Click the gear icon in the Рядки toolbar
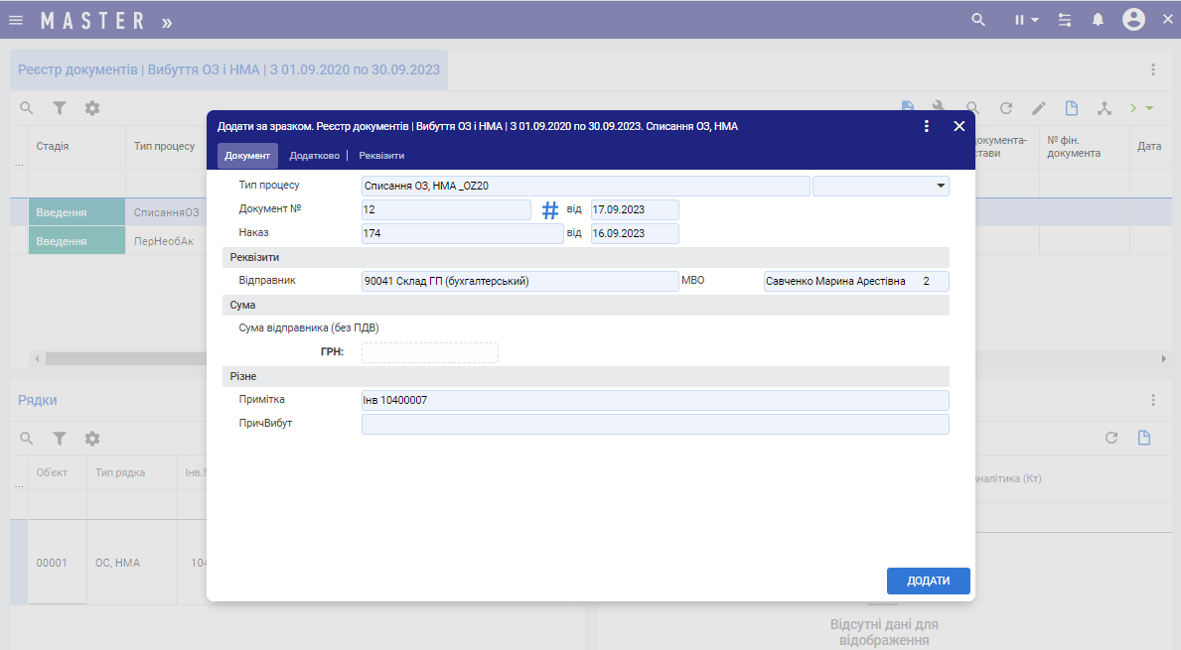1181x650 pixels. (92, 438)
